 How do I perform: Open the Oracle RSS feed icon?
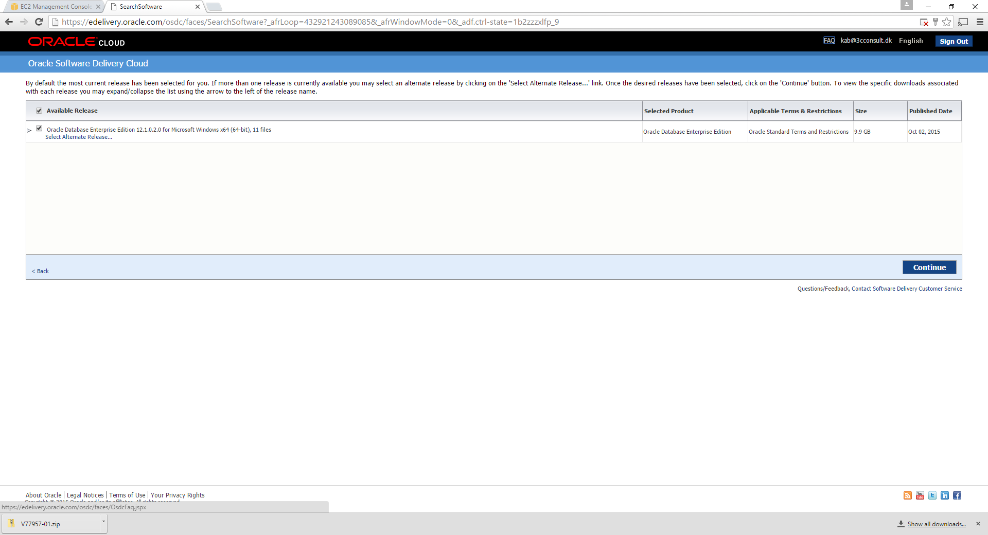pyautogui.click(x=908, y=495)
